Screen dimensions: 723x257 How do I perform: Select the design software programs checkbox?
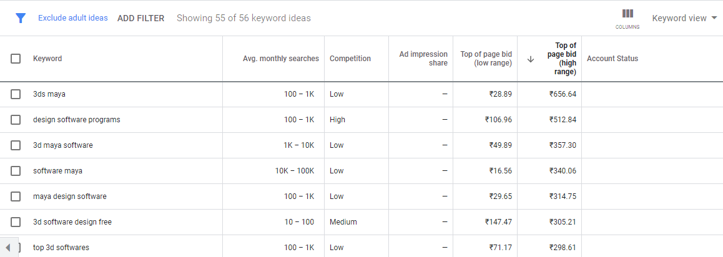pos(16,120)
